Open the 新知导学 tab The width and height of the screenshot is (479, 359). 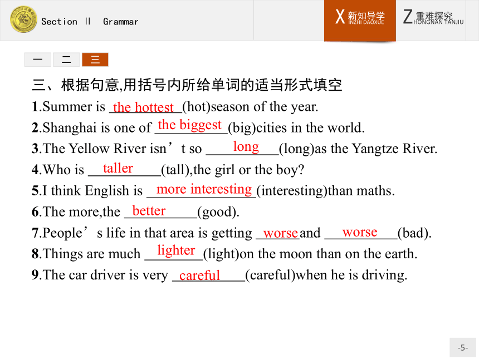click(x=360, y=20)
